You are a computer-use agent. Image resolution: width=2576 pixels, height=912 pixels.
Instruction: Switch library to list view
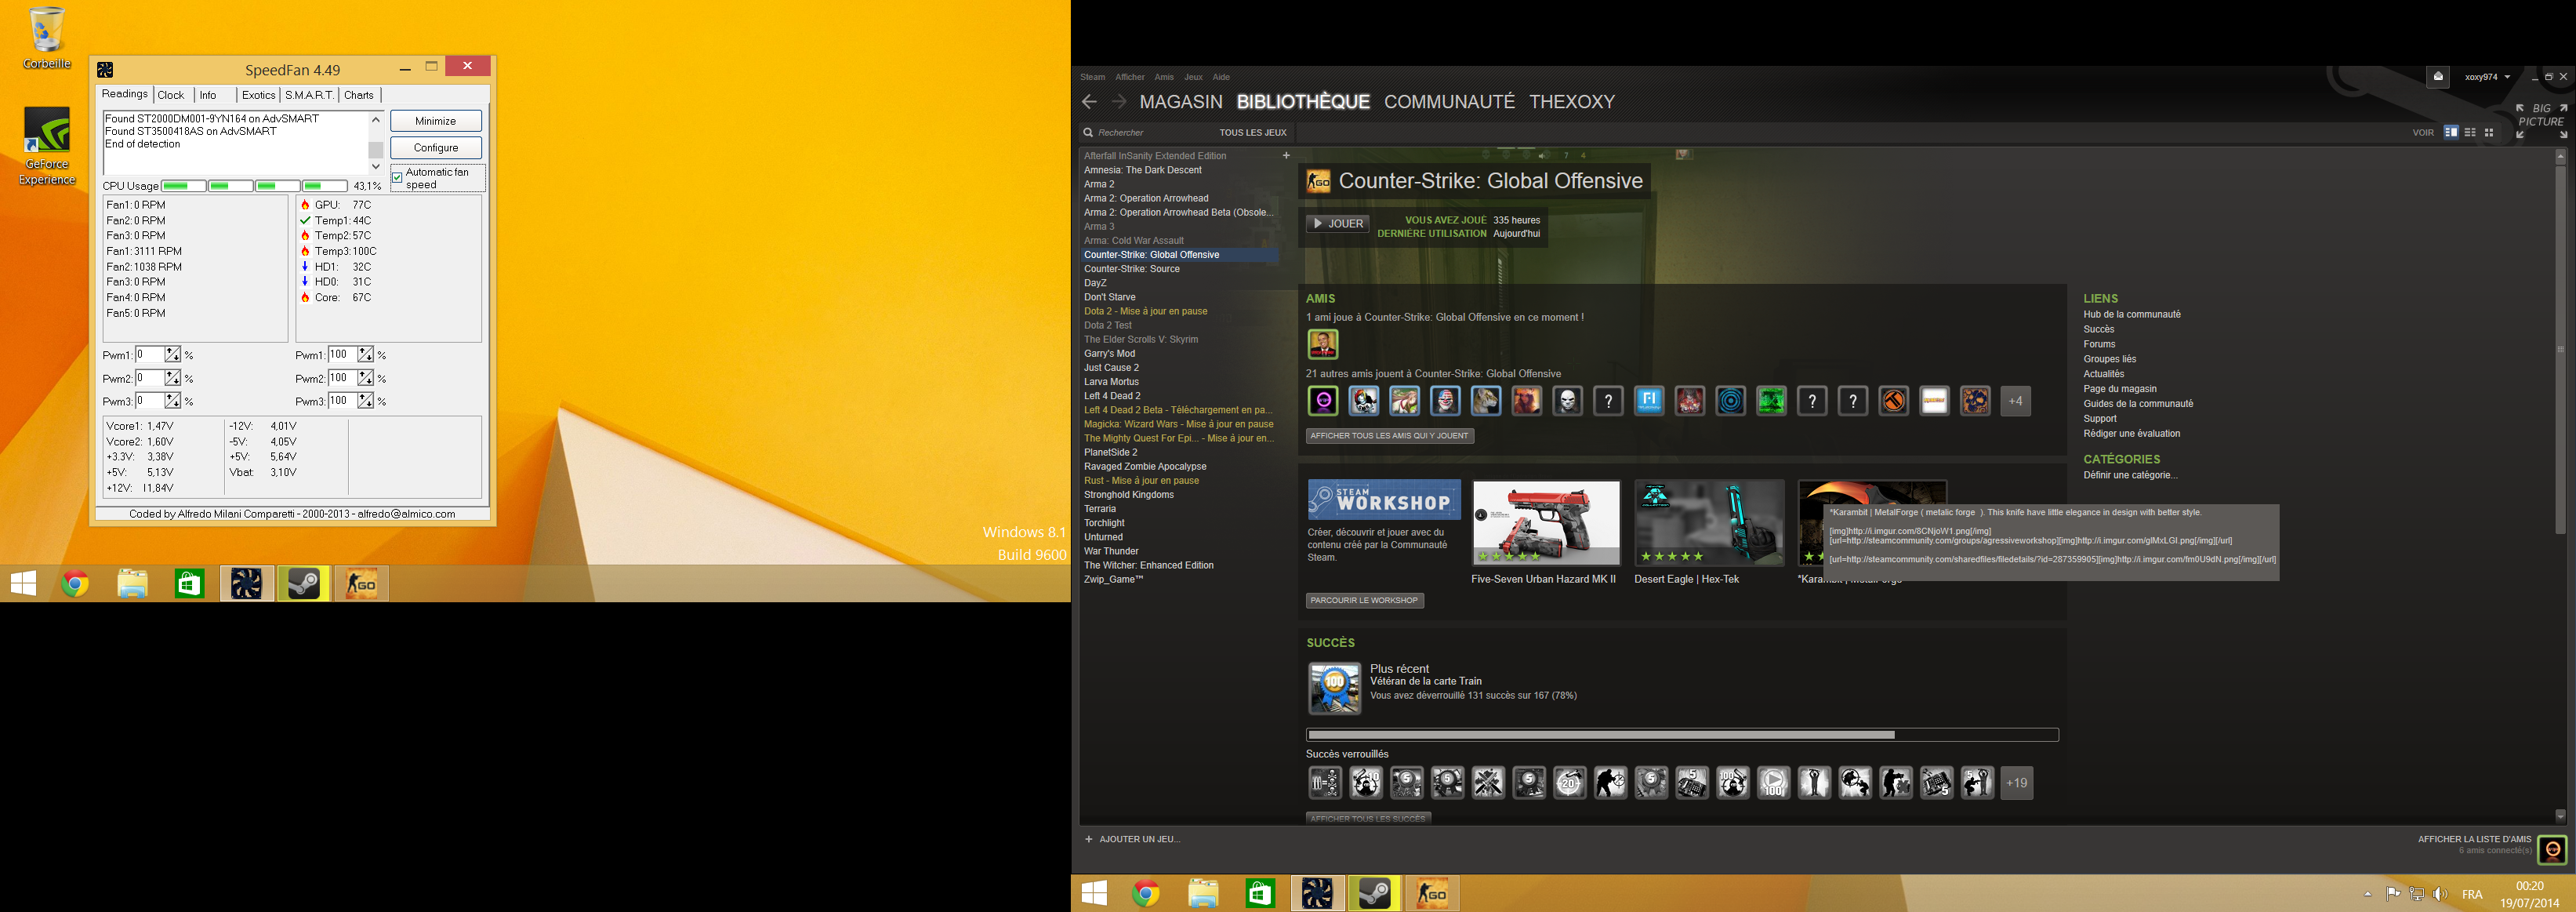(2470, 132)
